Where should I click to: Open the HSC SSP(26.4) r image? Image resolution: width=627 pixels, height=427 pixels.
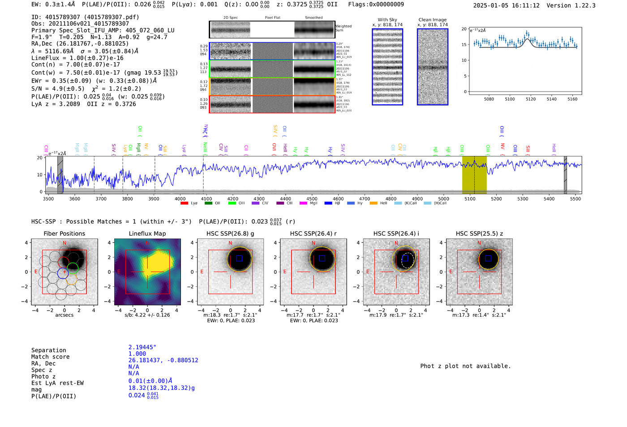[x=313, y=272]
